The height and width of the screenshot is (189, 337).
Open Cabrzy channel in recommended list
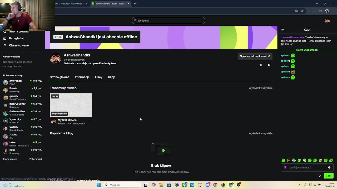[x=22, y=129]
